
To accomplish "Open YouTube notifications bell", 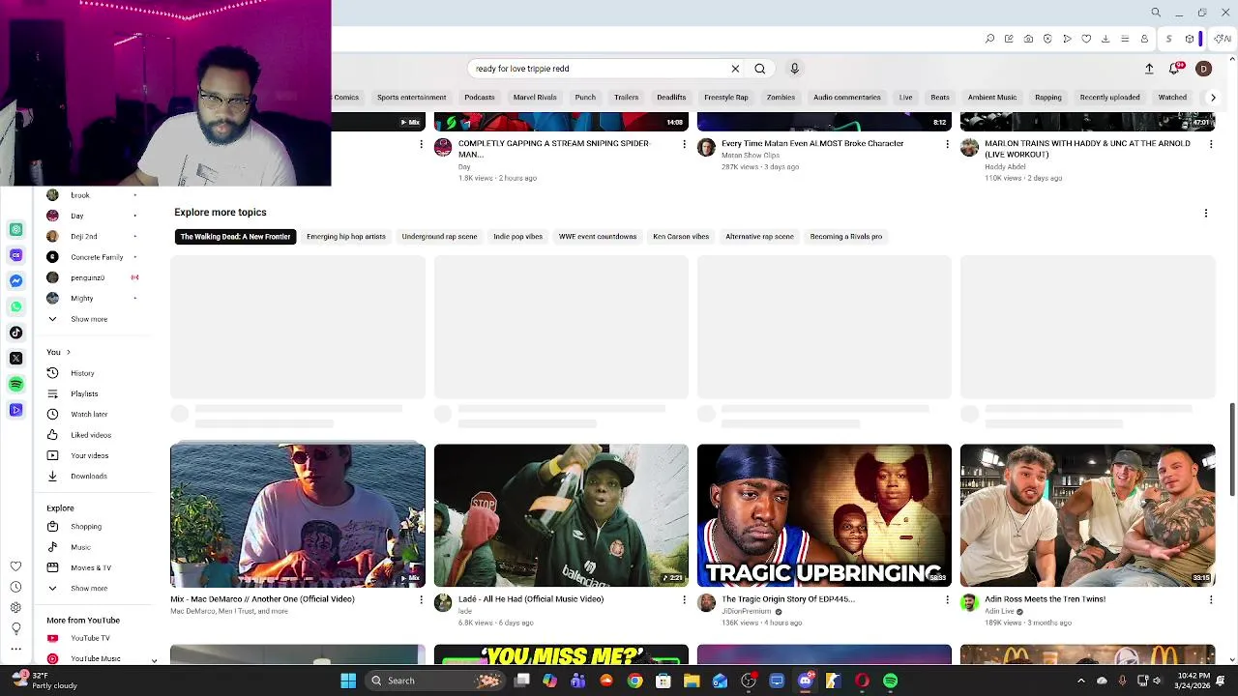I will (1175, 69).
